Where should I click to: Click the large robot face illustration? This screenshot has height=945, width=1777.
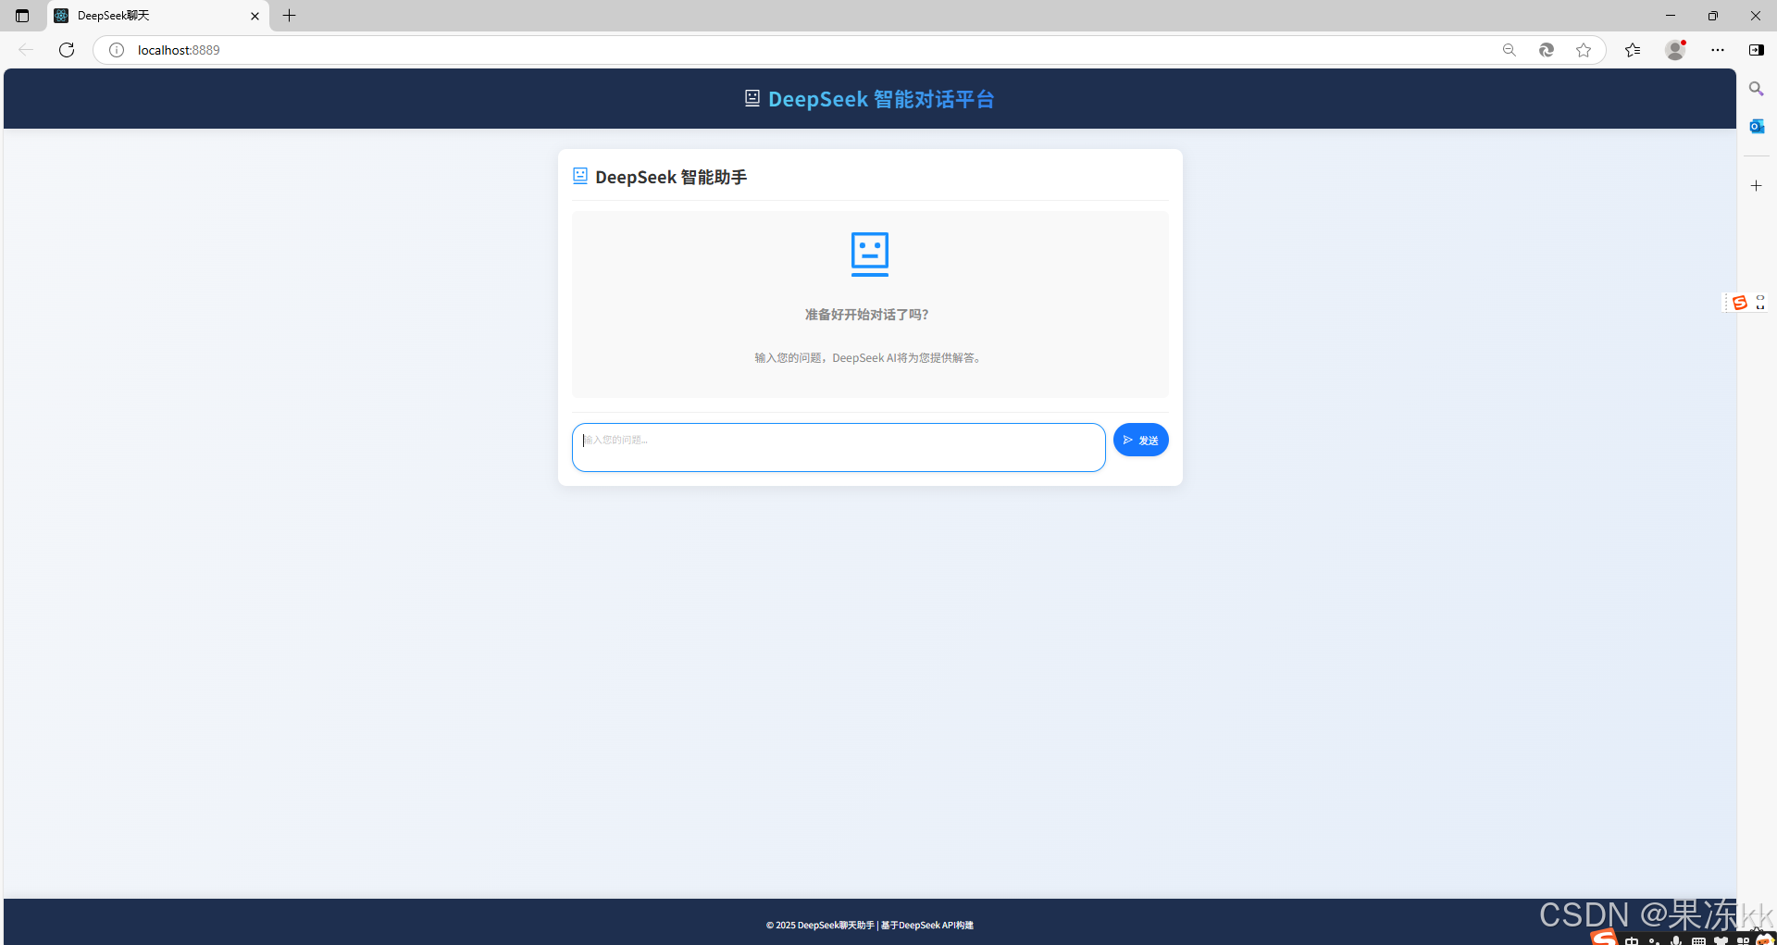click(x=870, y=255)
